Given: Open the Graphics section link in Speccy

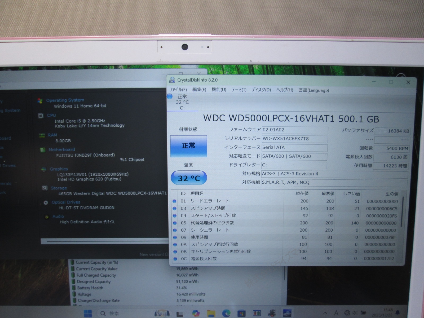Looking at the screenshot, I should click(x=59, y=169).
